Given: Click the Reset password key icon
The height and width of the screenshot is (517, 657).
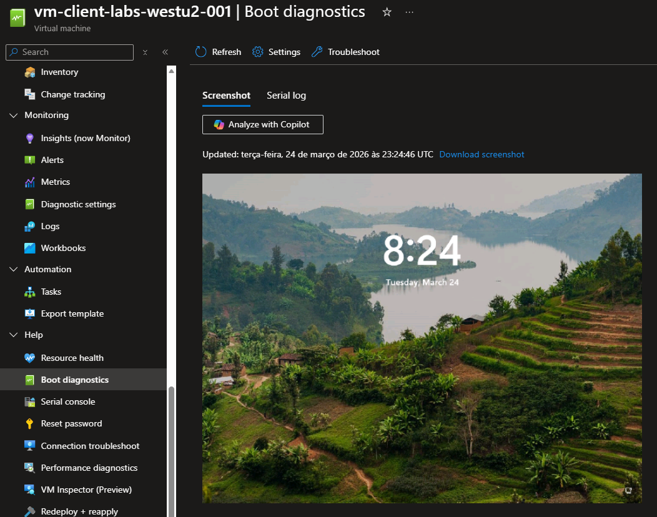Looking at the screenshot, I should [30, 424].
